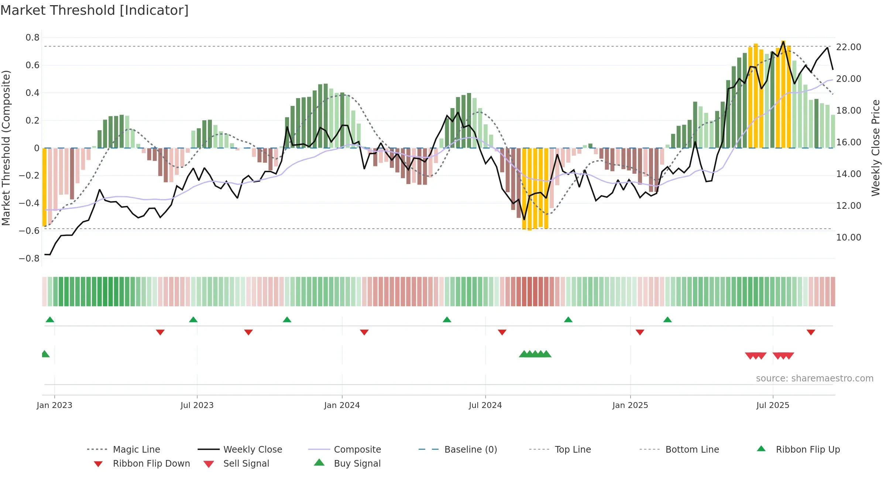
Task: Toggle the Baseline (0) legend entry
Action: 458,449
